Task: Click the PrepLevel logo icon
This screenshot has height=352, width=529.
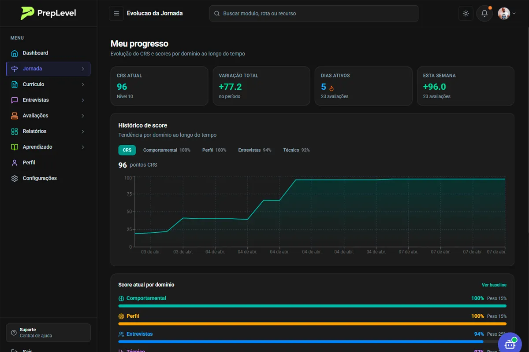Action: pyautogui.click(x=27, y=13)
